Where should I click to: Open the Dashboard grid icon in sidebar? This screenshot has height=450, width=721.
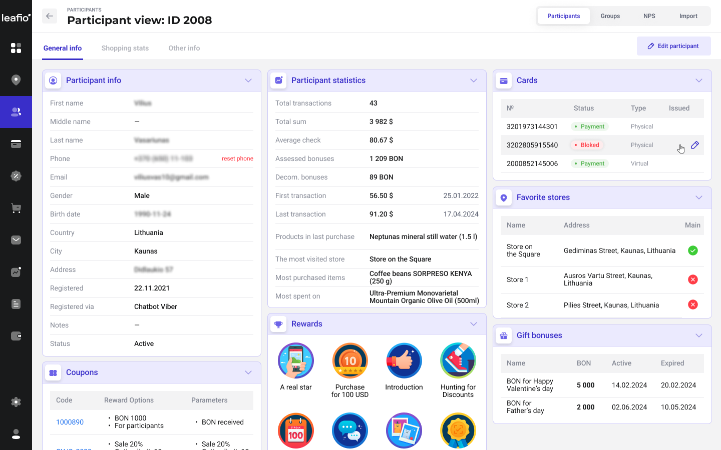[16, 48]
